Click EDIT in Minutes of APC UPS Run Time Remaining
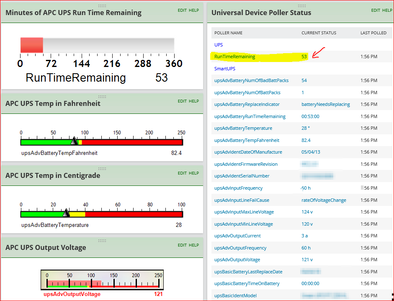The image size is (394, 301). pyautogui.click(x=182, y=10)
